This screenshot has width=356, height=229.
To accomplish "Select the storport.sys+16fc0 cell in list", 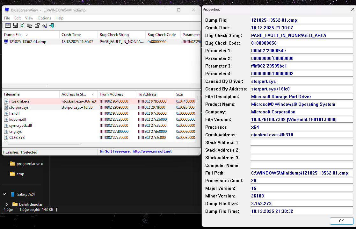I will (x=77, y=107).
